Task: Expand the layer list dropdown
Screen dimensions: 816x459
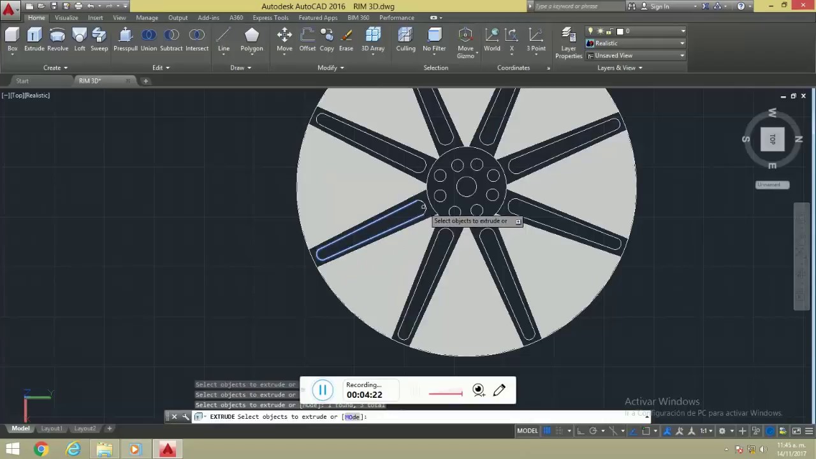Action: point(683,31)
